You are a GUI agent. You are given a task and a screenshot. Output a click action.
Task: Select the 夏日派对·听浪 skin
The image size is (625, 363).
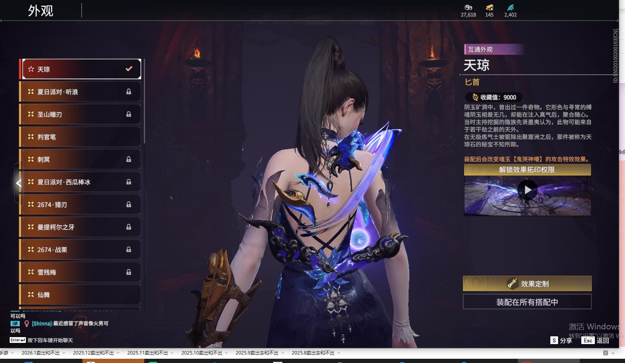(81, 92)
